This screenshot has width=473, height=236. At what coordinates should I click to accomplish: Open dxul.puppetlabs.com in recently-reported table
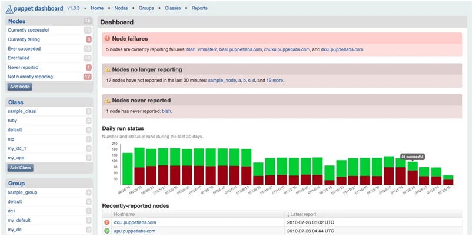135,222
